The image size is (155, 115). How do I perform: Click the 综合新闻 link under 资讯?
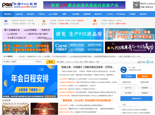coord(15,21)
